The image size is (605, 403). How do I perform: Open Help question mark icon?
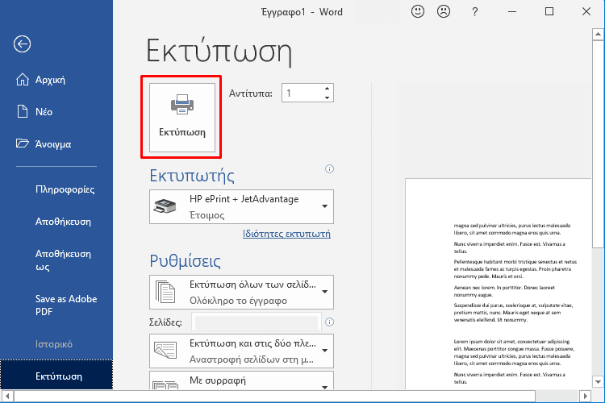tap(474, 11)
